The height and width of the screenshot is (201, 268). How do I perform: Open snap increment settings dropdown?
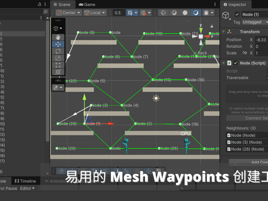point(149,13)
